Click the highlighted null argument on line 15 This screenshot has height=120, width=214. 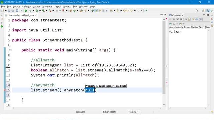[x=90, y=90]
